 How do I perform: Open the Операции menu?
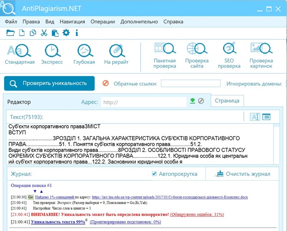point(103,22)
